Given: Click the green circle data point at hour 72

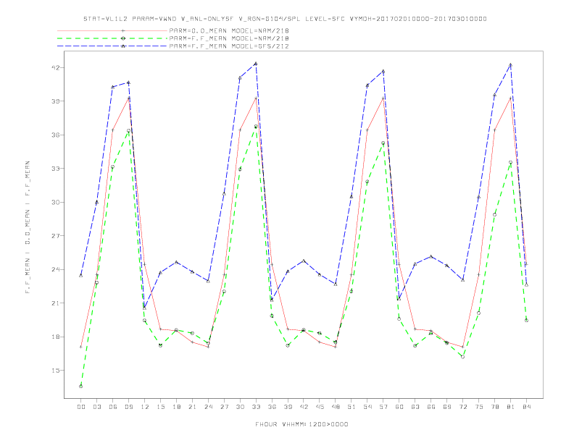Looking at the screenshot, I should pyautogui.click(x=462, y=357).
